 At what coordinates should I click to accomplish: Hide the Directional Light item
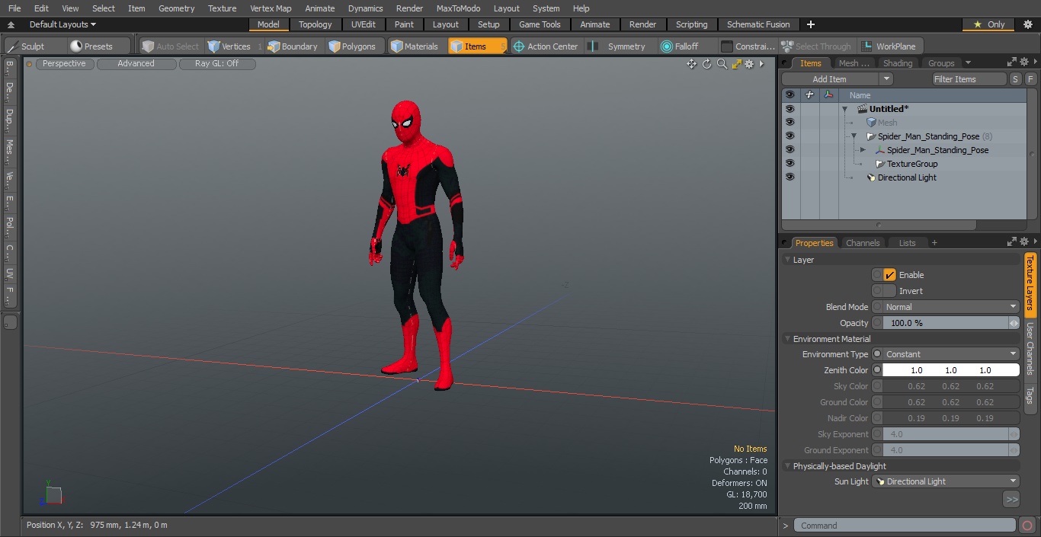pos(790,177)
